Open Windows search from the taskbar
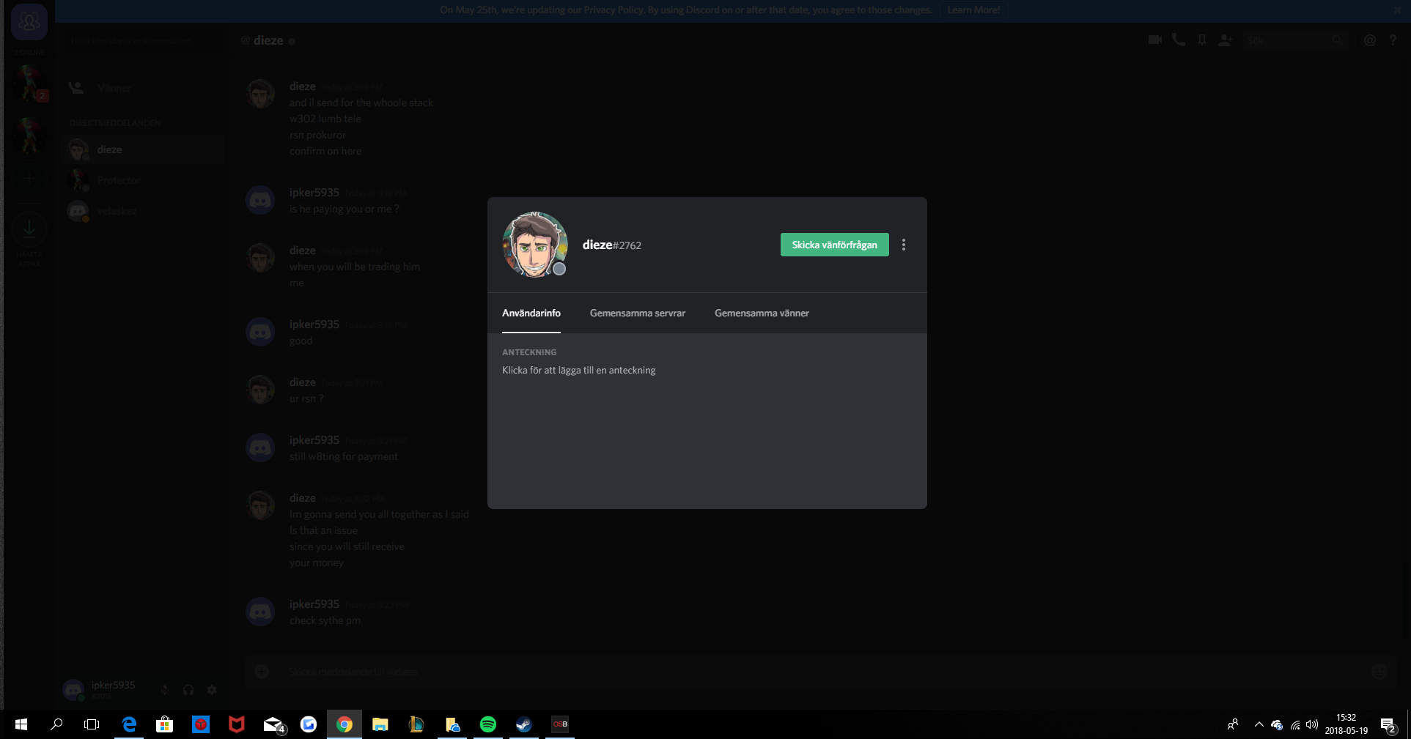 click(56, 724)
